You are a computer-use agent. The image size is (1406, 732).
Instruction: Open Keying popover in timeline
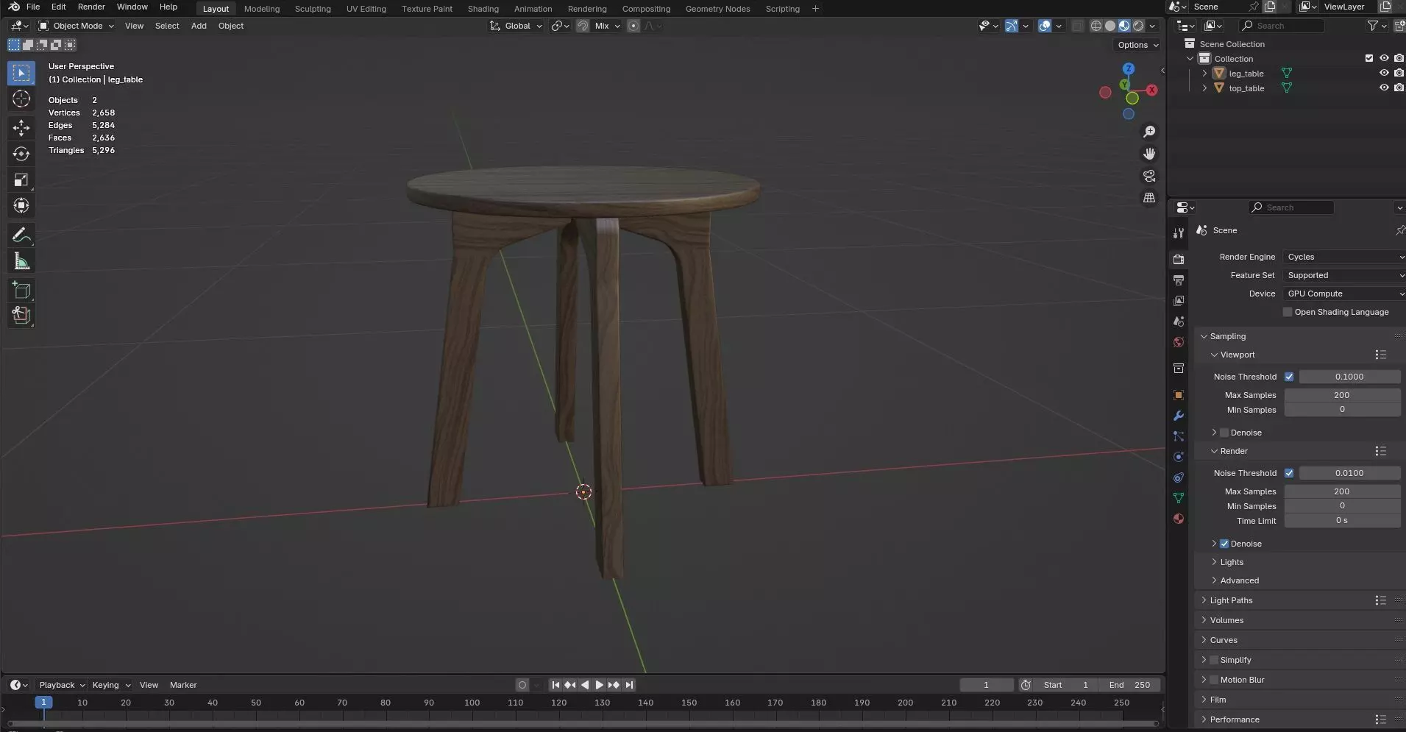pyautogui.click(x=110, y=685)
